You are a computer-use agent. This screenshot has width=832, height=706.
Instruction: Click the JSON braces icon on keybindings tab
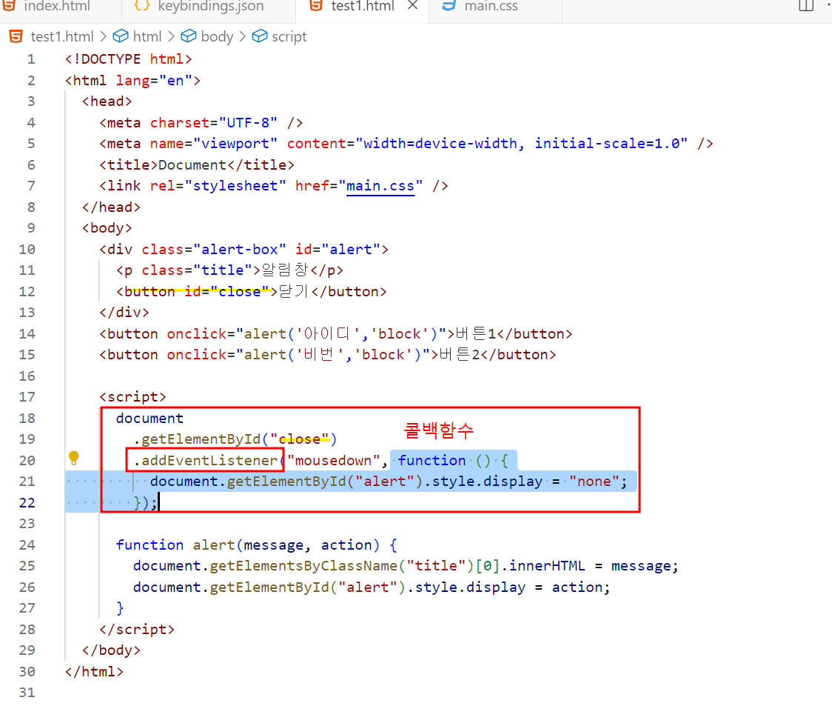141,5
